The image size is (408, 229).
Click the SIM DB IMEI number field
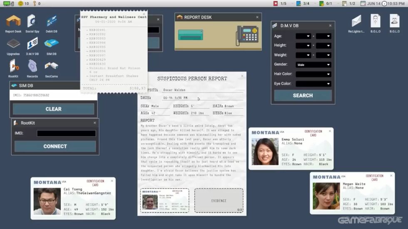[x=53, y=95]
